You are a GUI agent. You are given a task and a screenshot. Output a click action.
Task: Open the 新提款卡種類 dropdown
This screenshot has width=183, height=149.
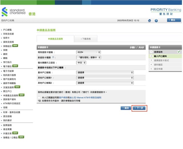(x=89, y=57)
